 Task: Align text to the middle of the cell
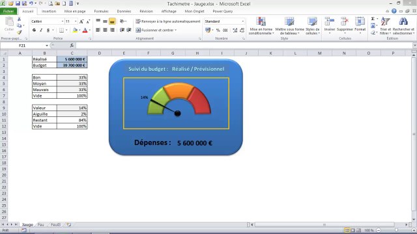(x=105, y=21)
